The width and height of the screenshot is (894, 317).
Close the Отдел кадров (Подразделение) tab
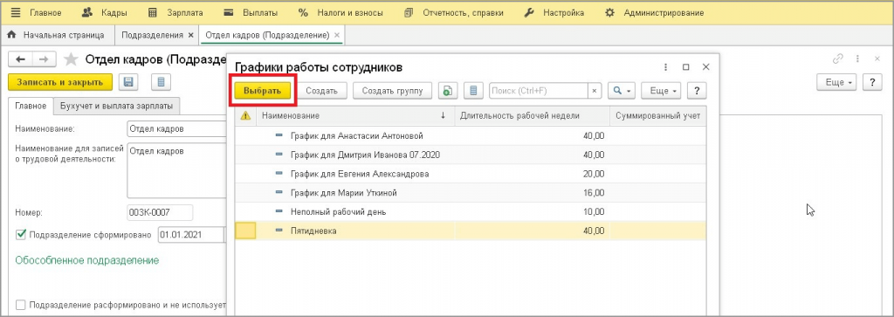338,35
